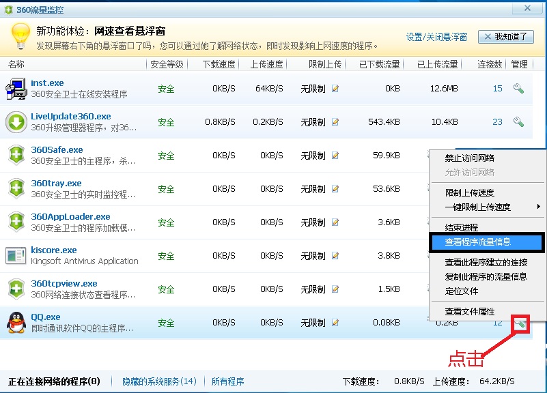547x393 pixels.
Task: Click the 360tray.exe shield icon
Action: [x=16, y=189]
